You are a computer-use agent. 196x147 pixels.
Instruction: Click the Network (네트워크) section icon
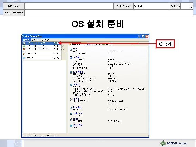[71, 108]
